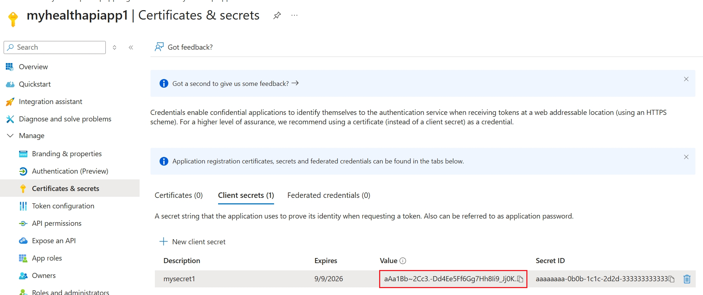Copy the Secret ID to clipboard

pyautogui.click(x=672, y=279)
